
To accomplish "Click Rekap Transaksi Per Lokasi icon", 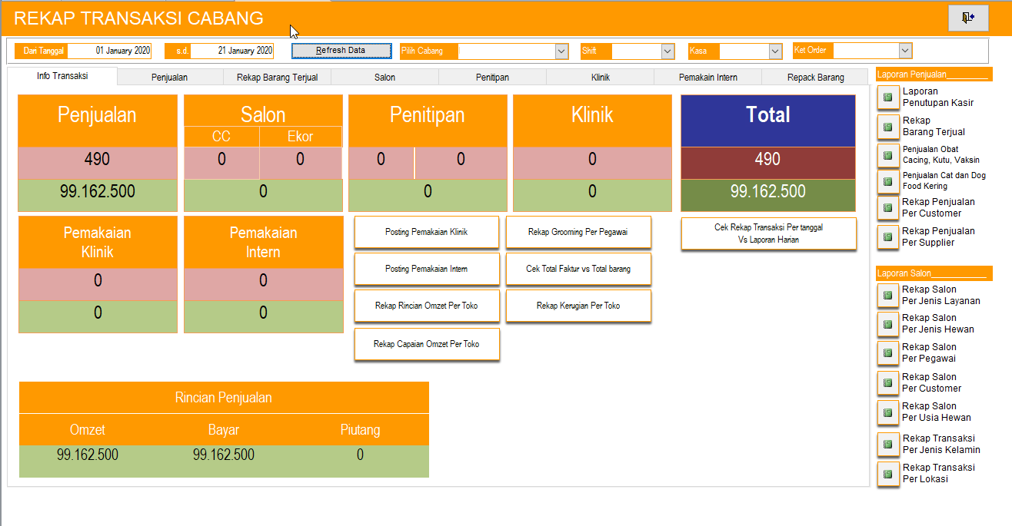I will pyautogui.click(x=887, y=474).
